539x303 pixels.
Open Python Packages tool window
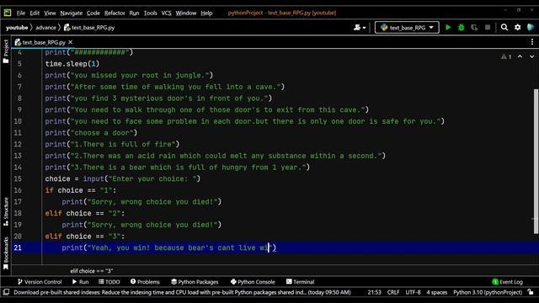[195, 282]
